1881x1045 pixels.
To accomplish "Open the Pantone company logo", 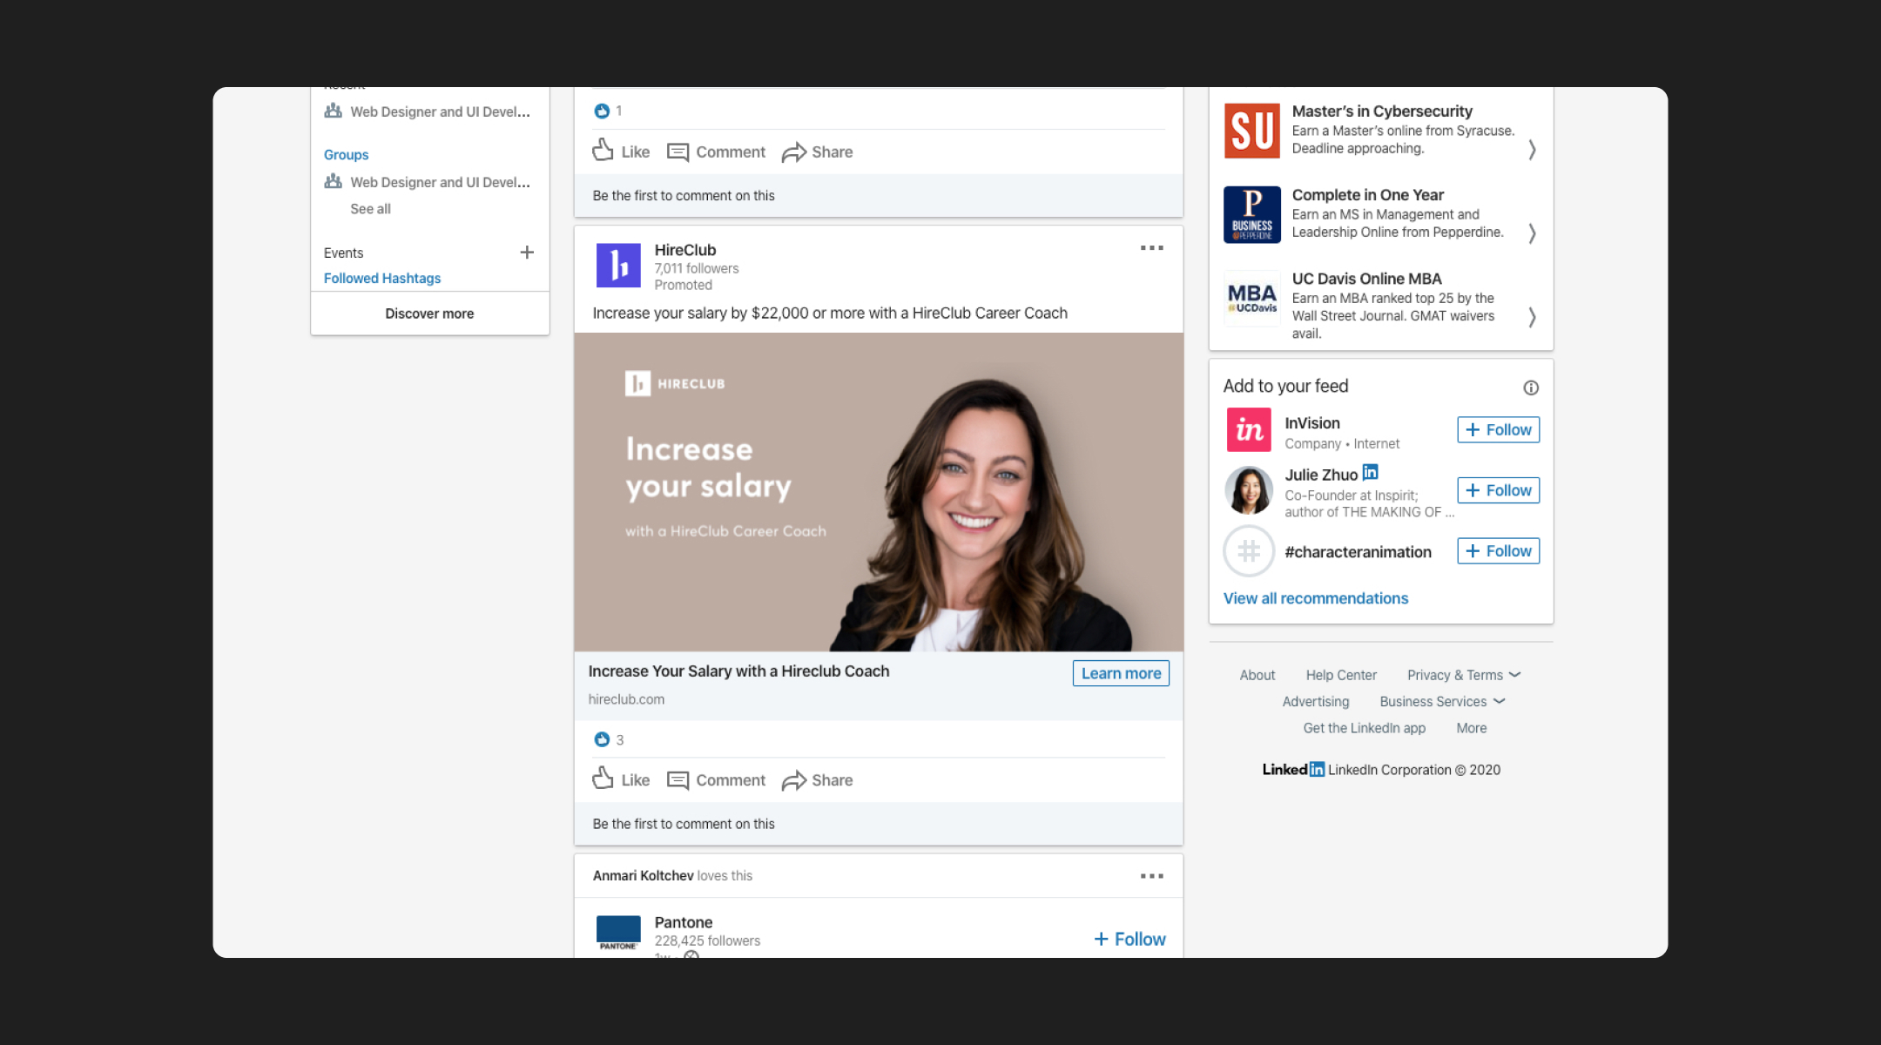I will (618, 933).
